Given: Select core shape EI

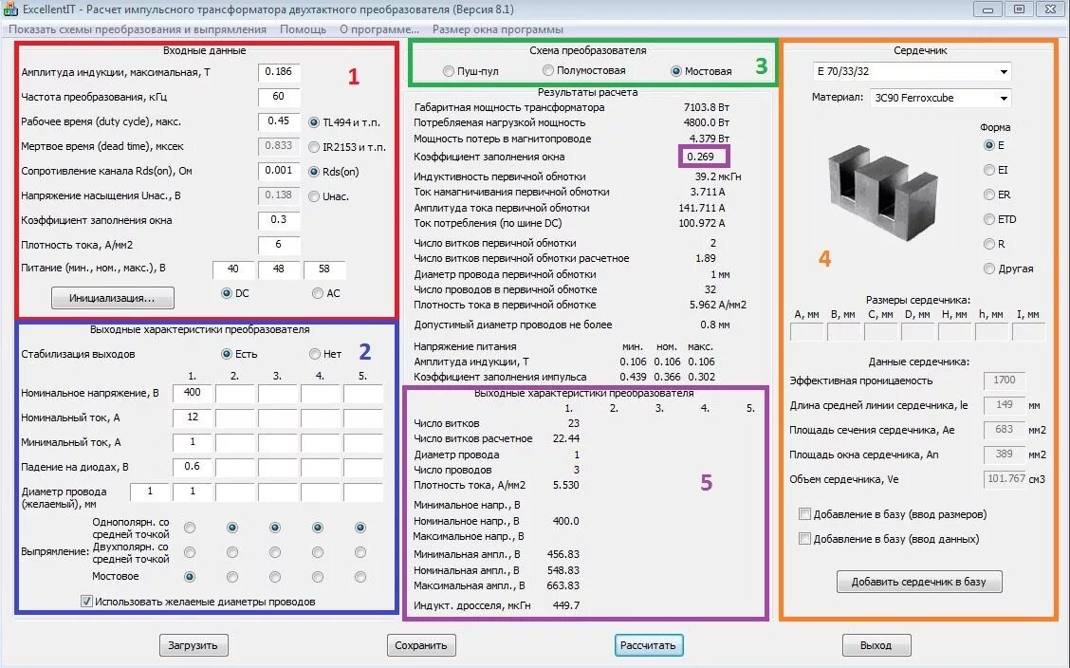Looking at the screenshot, I should (x=989, y=170).
